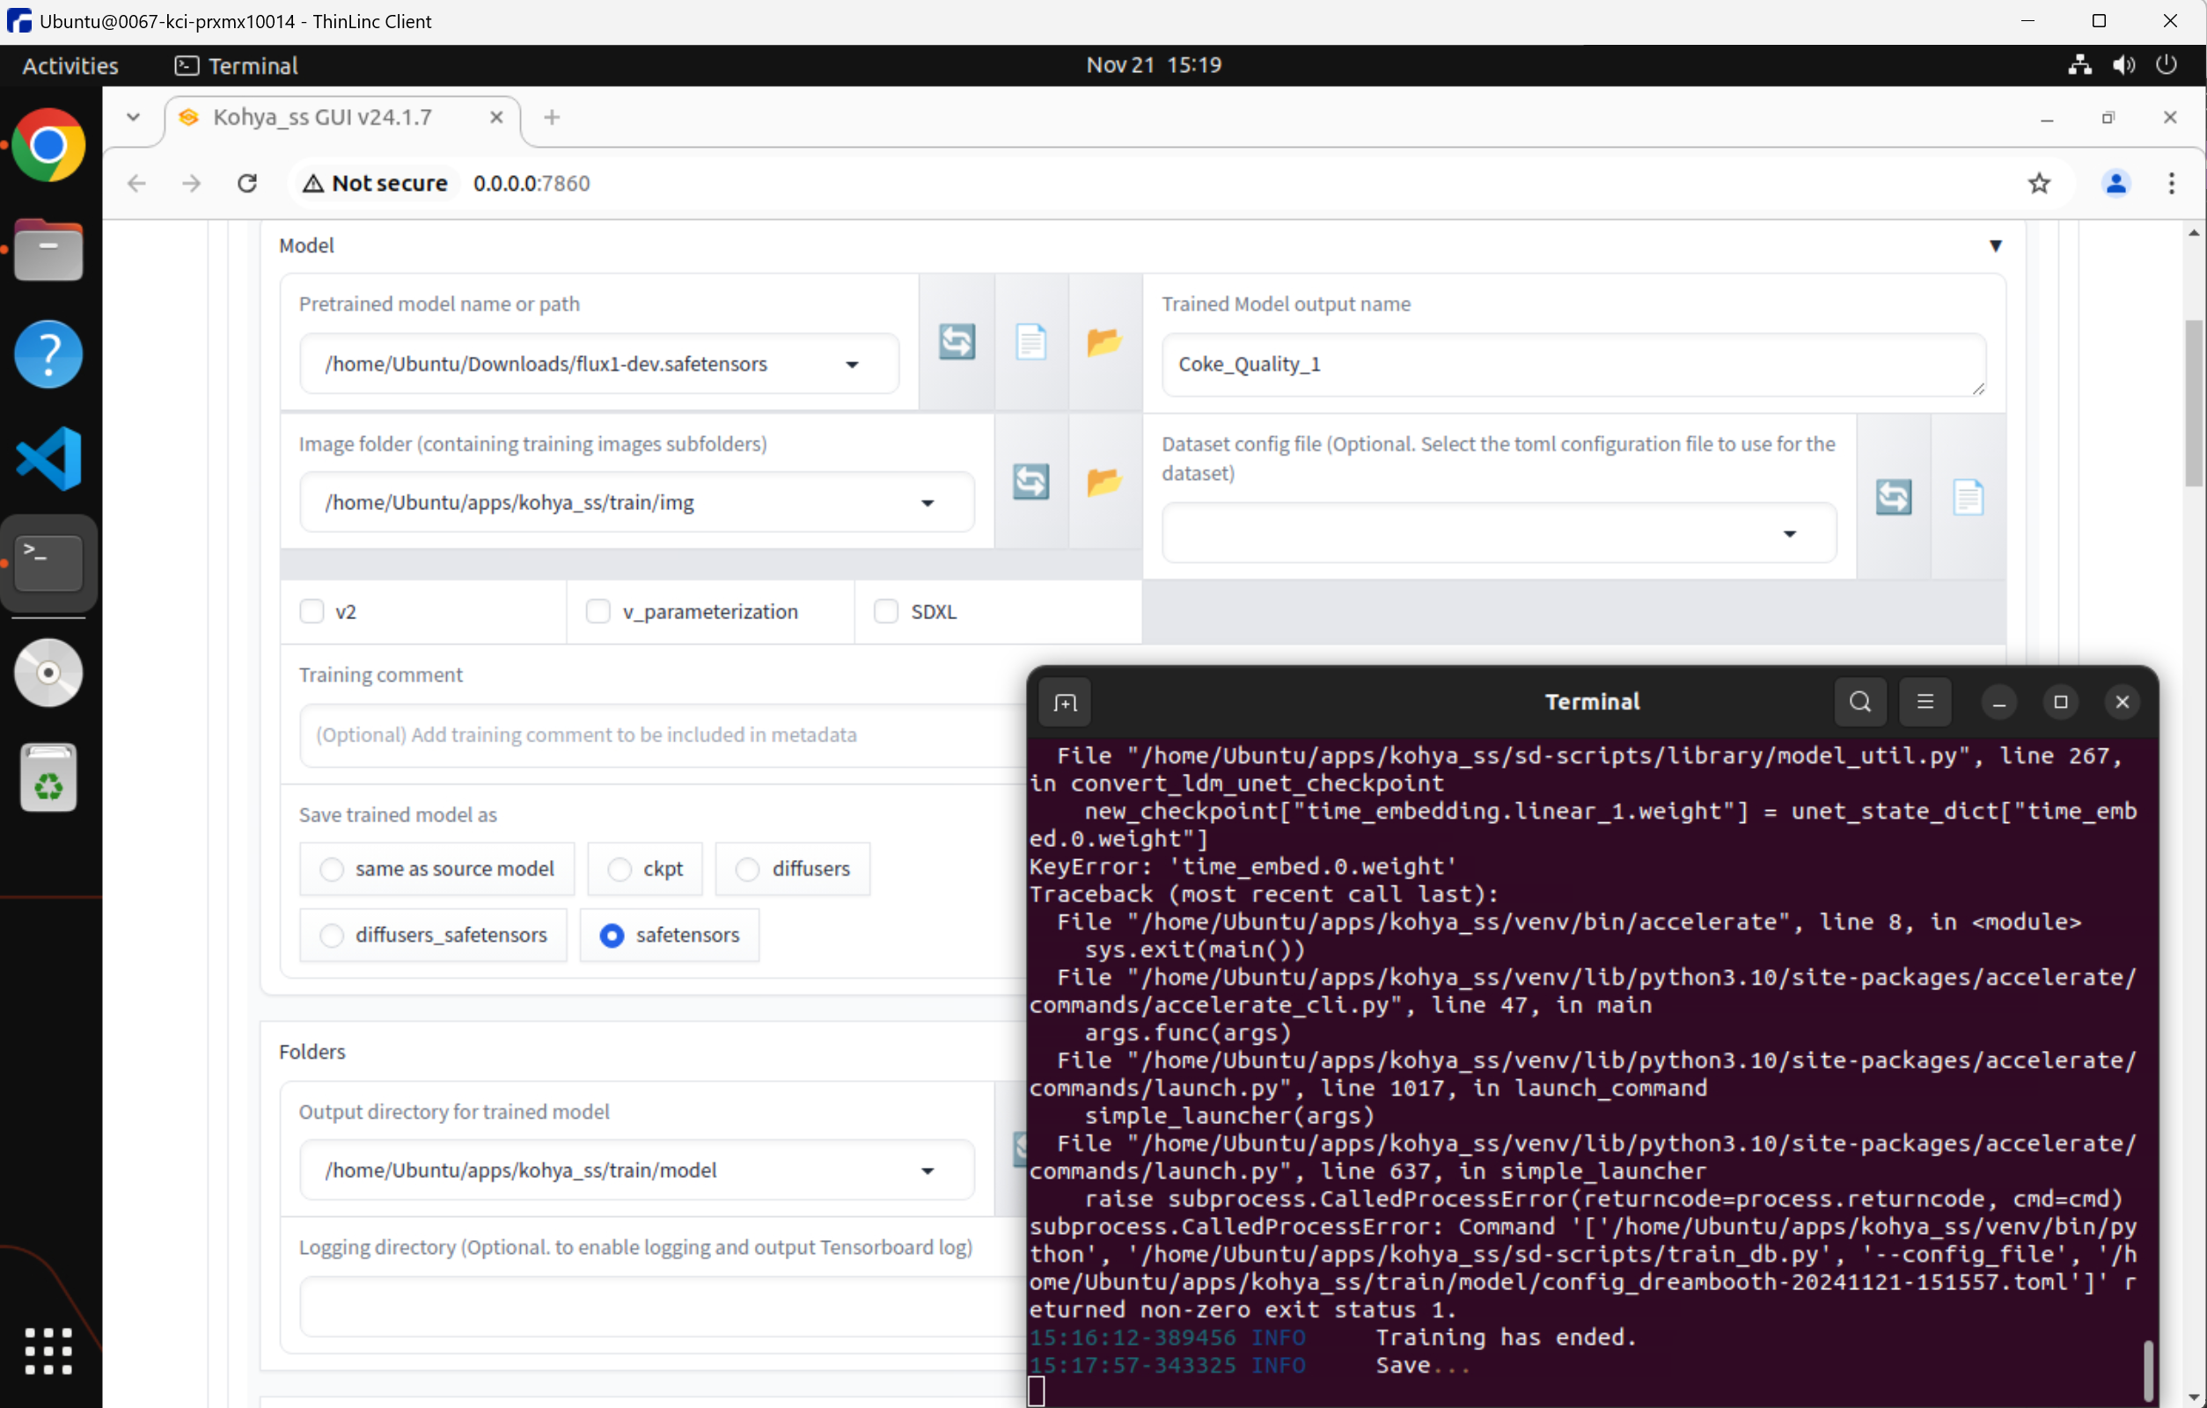The height and width of the screenshot is (1408, 2207).
Task: Open folder browser for Image folder
Action: tap(1103, 481)
